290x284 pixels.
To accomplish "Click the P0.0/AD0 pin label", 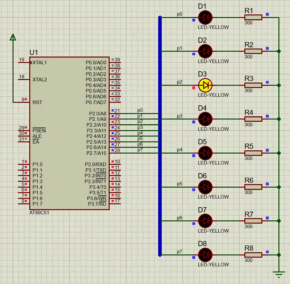I will pos(96,63).
